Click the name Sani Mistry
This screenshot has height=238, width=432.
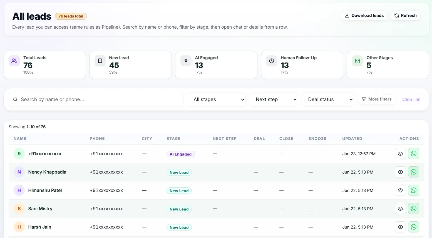40,209
